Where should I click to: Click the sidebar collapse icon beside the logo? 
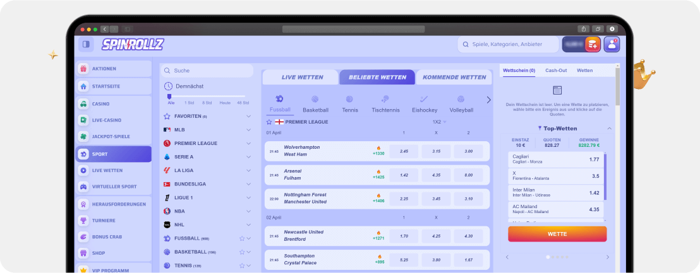tap(86, 44)
